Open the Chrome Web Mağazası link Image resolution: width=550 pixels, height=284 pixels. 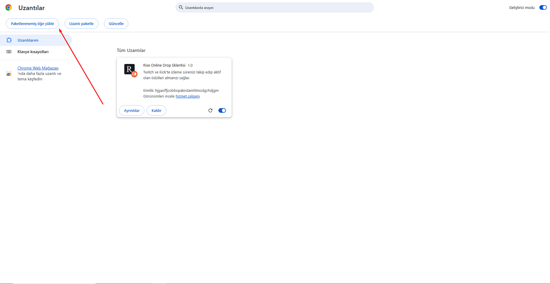point(38,68)
